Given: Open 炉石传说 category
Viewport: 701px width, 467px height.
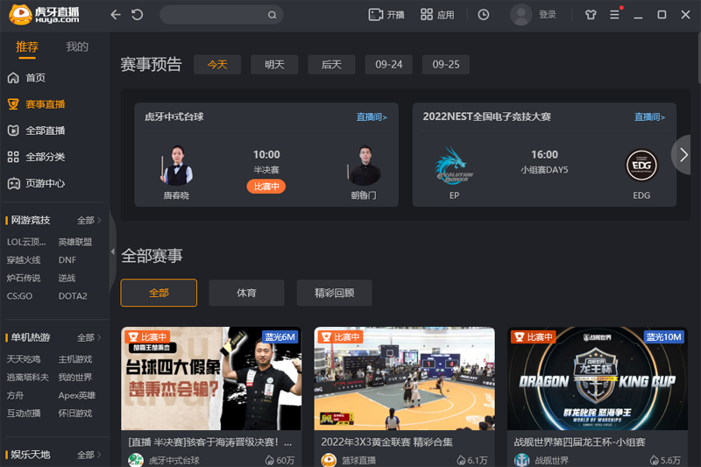Looking at the screenshot, I should pyautogui.click(x=24, y=278).
